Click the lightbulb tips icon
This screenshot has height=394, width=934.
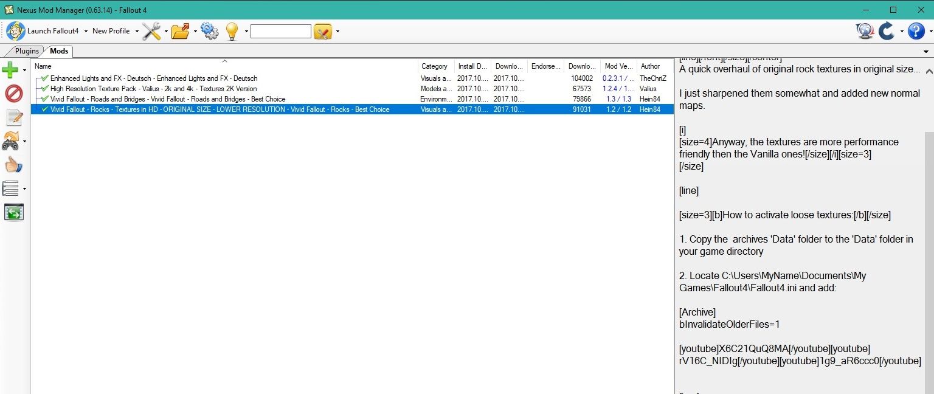(232, 31)
